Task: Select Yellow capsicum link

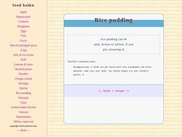Action: 24,121
